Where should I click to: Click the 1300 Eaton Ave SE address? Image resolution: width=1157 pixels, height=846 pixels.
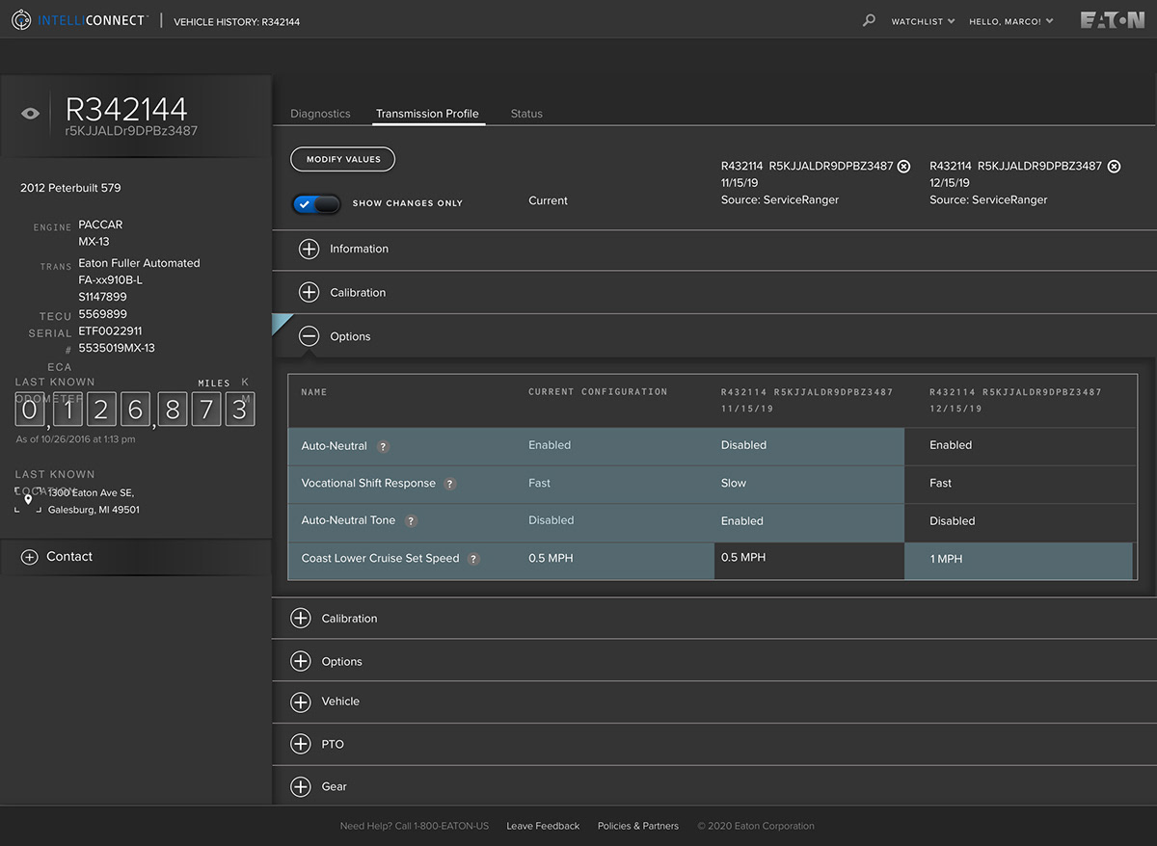[x=94, y=501]
